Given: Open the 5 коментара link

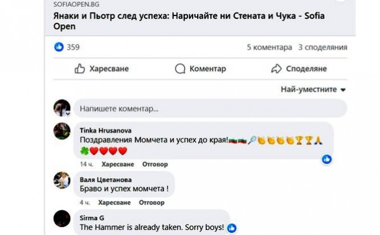Looking at the screenshot, I should click(x=268, y=47).
